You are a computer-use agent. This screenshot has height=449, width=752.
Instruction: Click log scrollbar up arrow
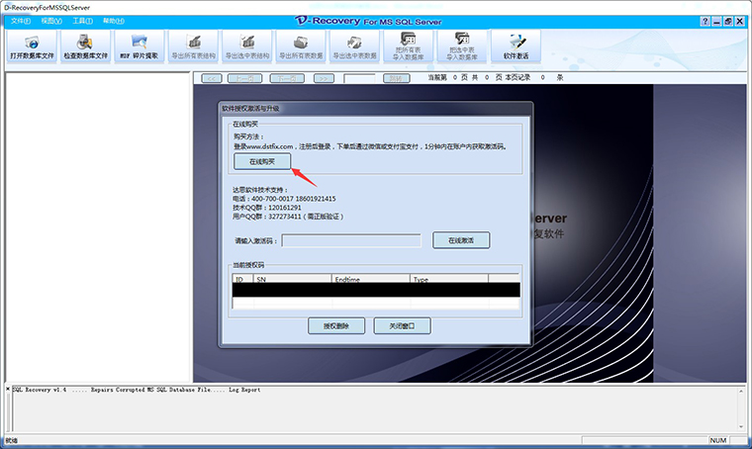coord(741,391)
